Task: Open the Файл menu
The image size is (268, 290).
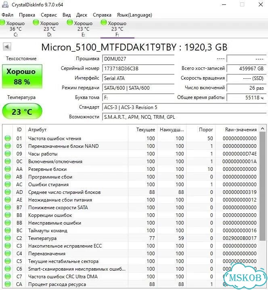Action: click(7, 15)
